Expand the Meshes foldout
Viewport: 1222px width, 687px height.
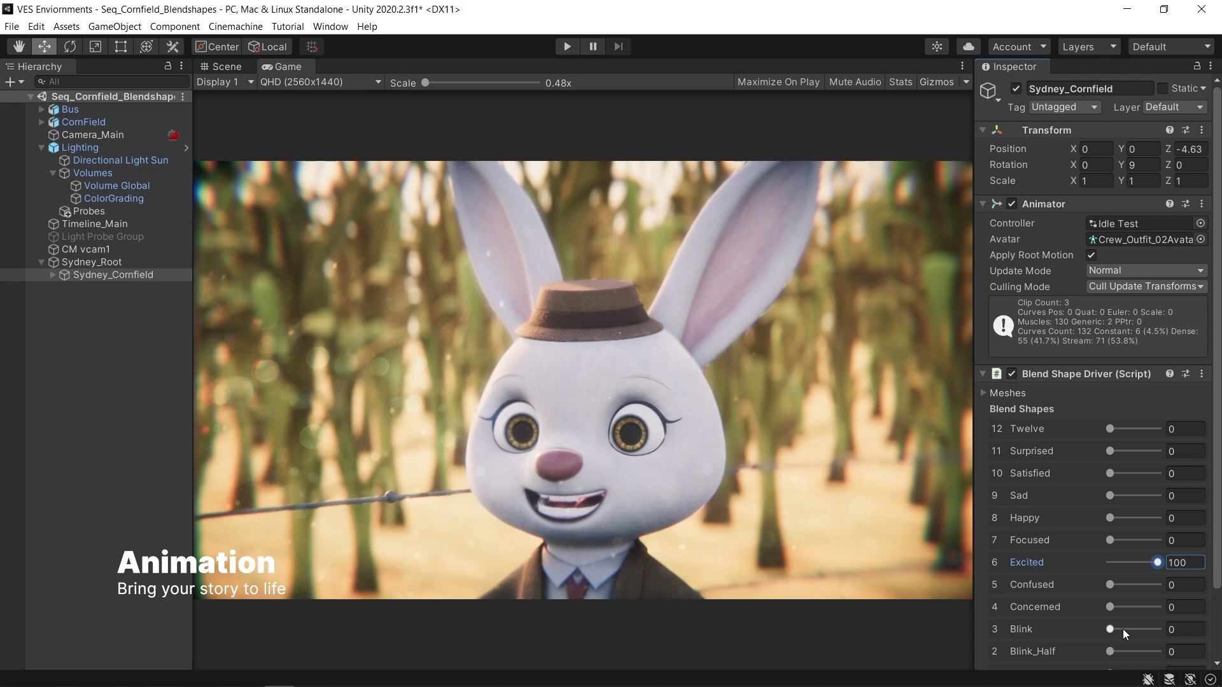click(x=983, y=393)
